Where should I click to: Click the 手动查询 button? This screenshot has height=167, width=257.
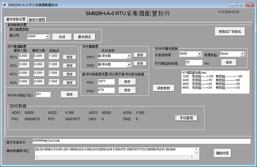186,118
